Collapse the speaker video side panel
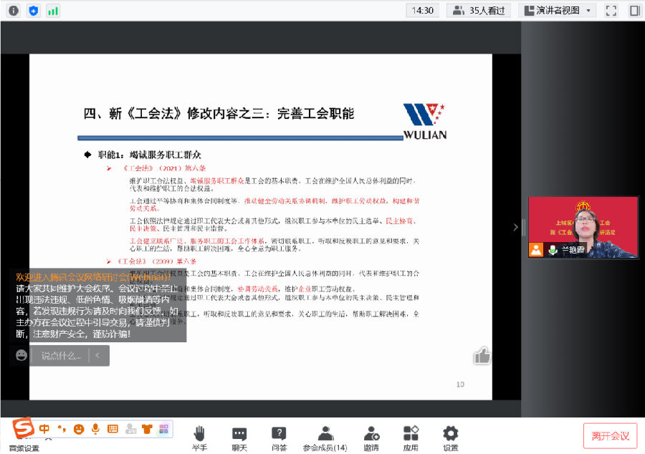 pyautogui.click(x=515, y=228)
